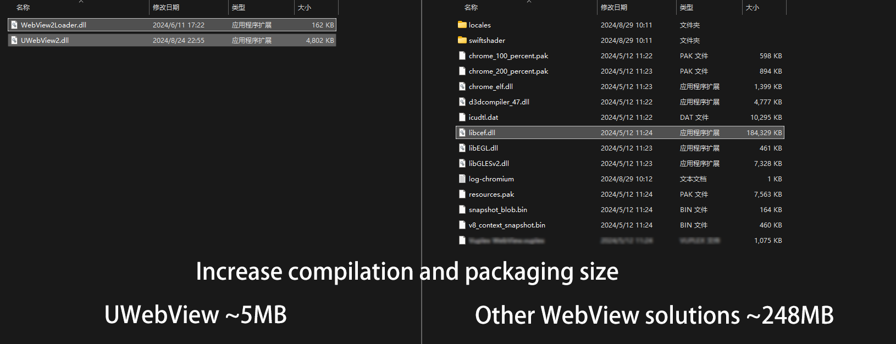Click the icudtl.dat file icon

pos(462,117)
